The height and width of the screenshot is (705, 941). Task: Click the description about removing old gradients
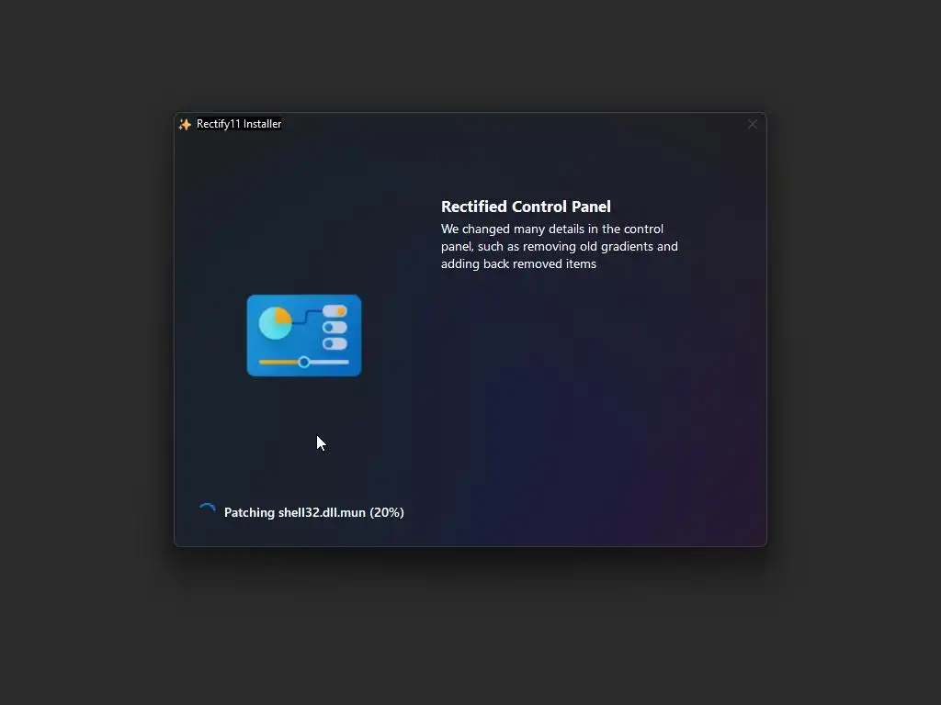(560, 246)
